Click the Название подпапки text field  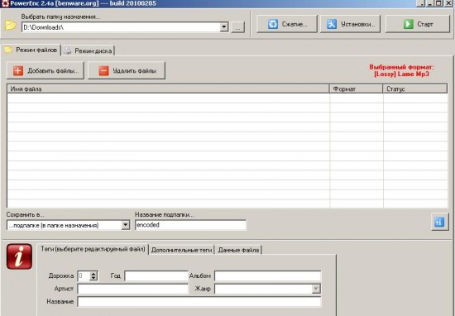tap(190, 225)
